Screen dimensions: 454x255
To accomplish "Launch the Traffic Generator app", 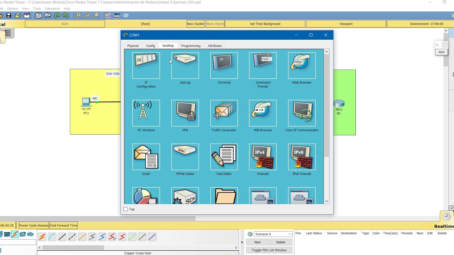I will [x=224, y=113].
